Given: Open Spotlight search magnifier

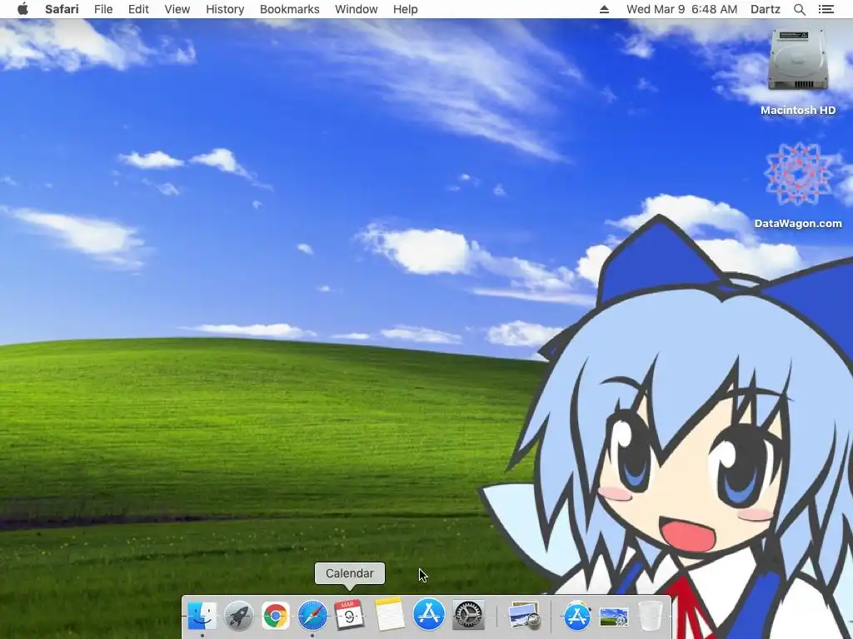Looking at the screenshot, I should (799, 9).
